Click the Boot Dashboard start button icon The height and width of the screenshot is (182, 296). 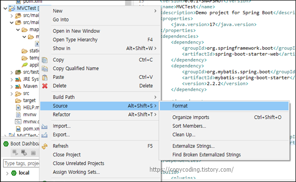(x=15, y=153)
